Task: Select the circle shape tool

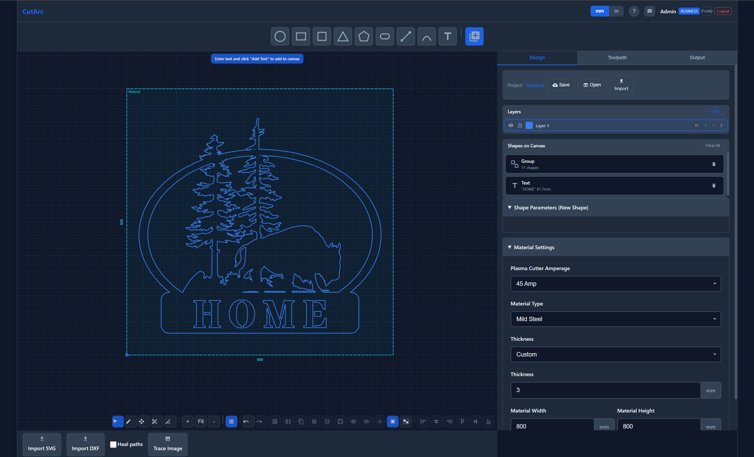Action: pos(280,36)
